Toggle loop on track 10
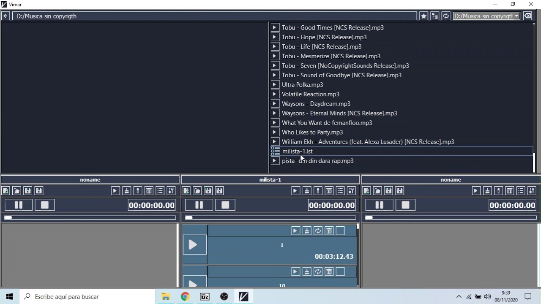541x304 pixels. pos(318,271)
